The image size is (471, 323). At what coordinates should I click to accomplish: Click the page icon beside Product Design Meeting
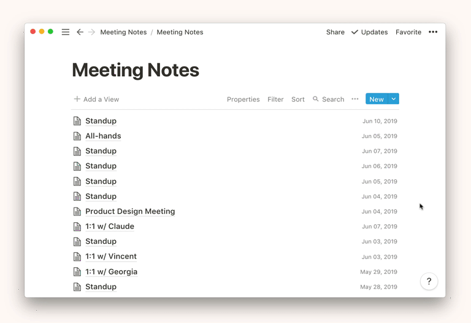point(77,211)
